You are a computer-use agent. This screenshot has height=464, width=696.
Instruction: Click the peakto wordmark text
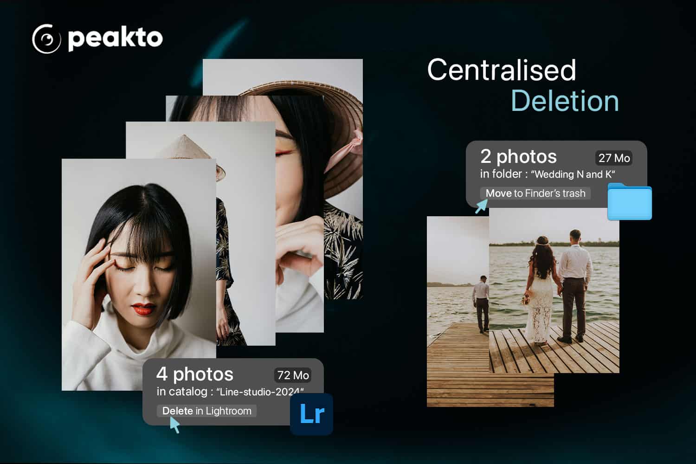coord(115,39)
